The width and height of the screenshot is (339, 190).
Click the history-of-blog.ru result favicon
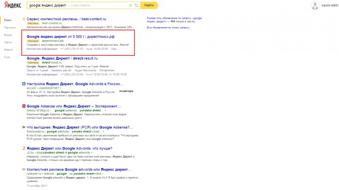(24, 106)
